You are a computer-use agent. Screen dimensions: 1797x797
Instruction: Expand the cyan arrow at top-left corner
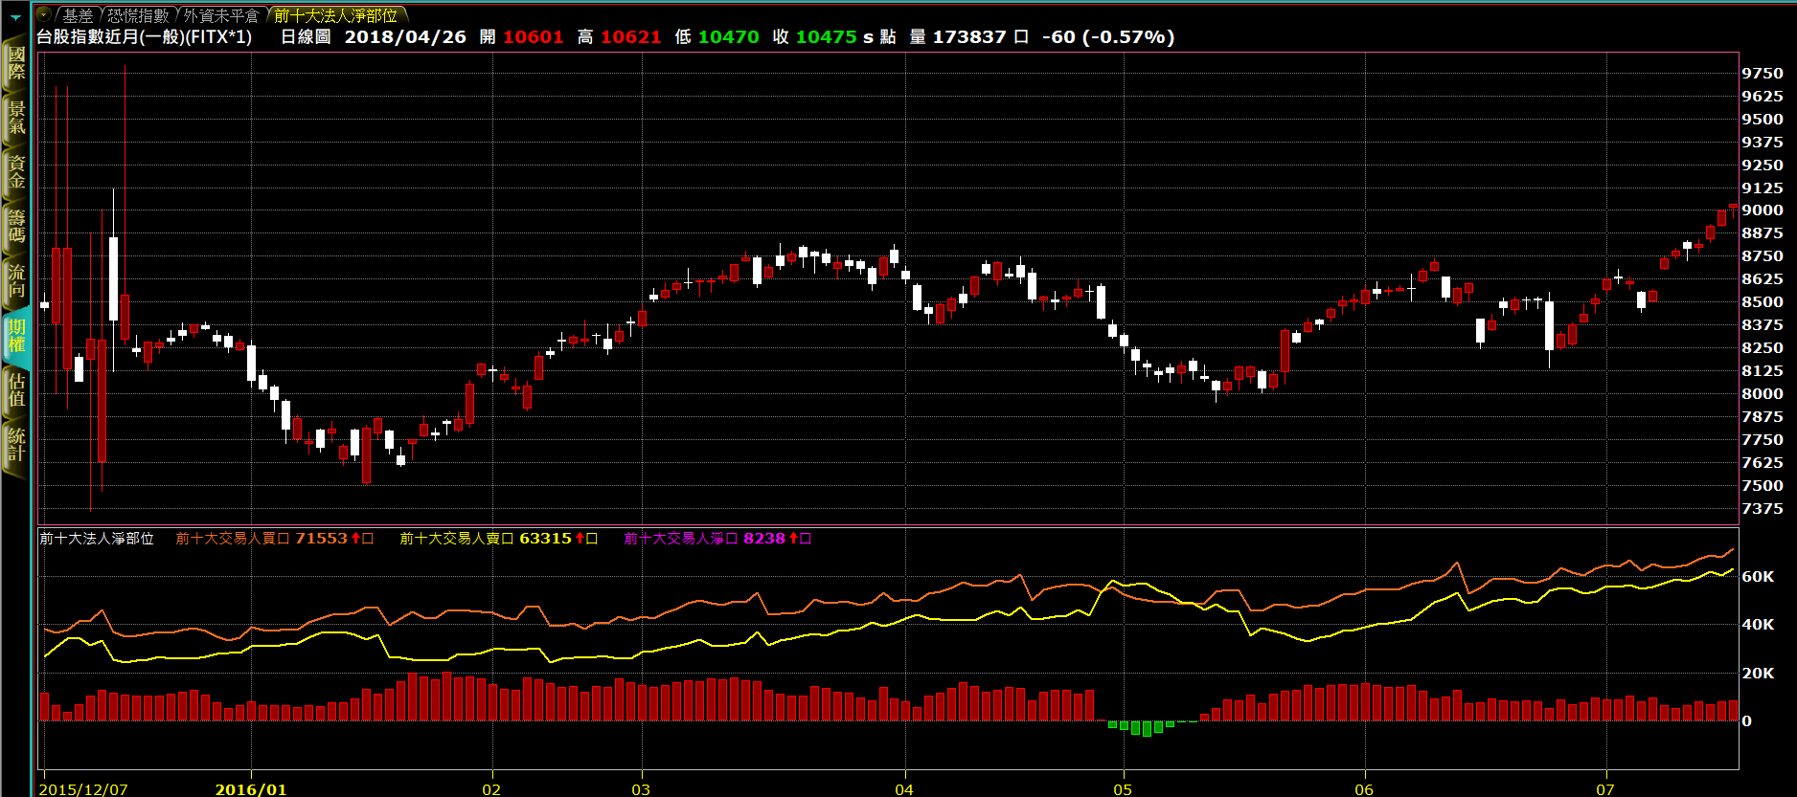[15, 16]
